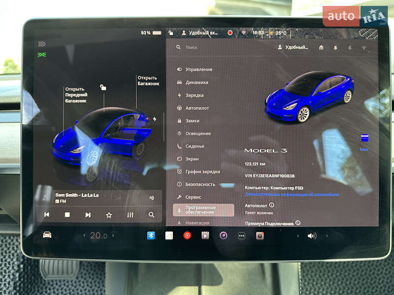This screenshot has width=394, height=295.
Task: Tap the 93% battery indicator
Action: pos(151,33)
